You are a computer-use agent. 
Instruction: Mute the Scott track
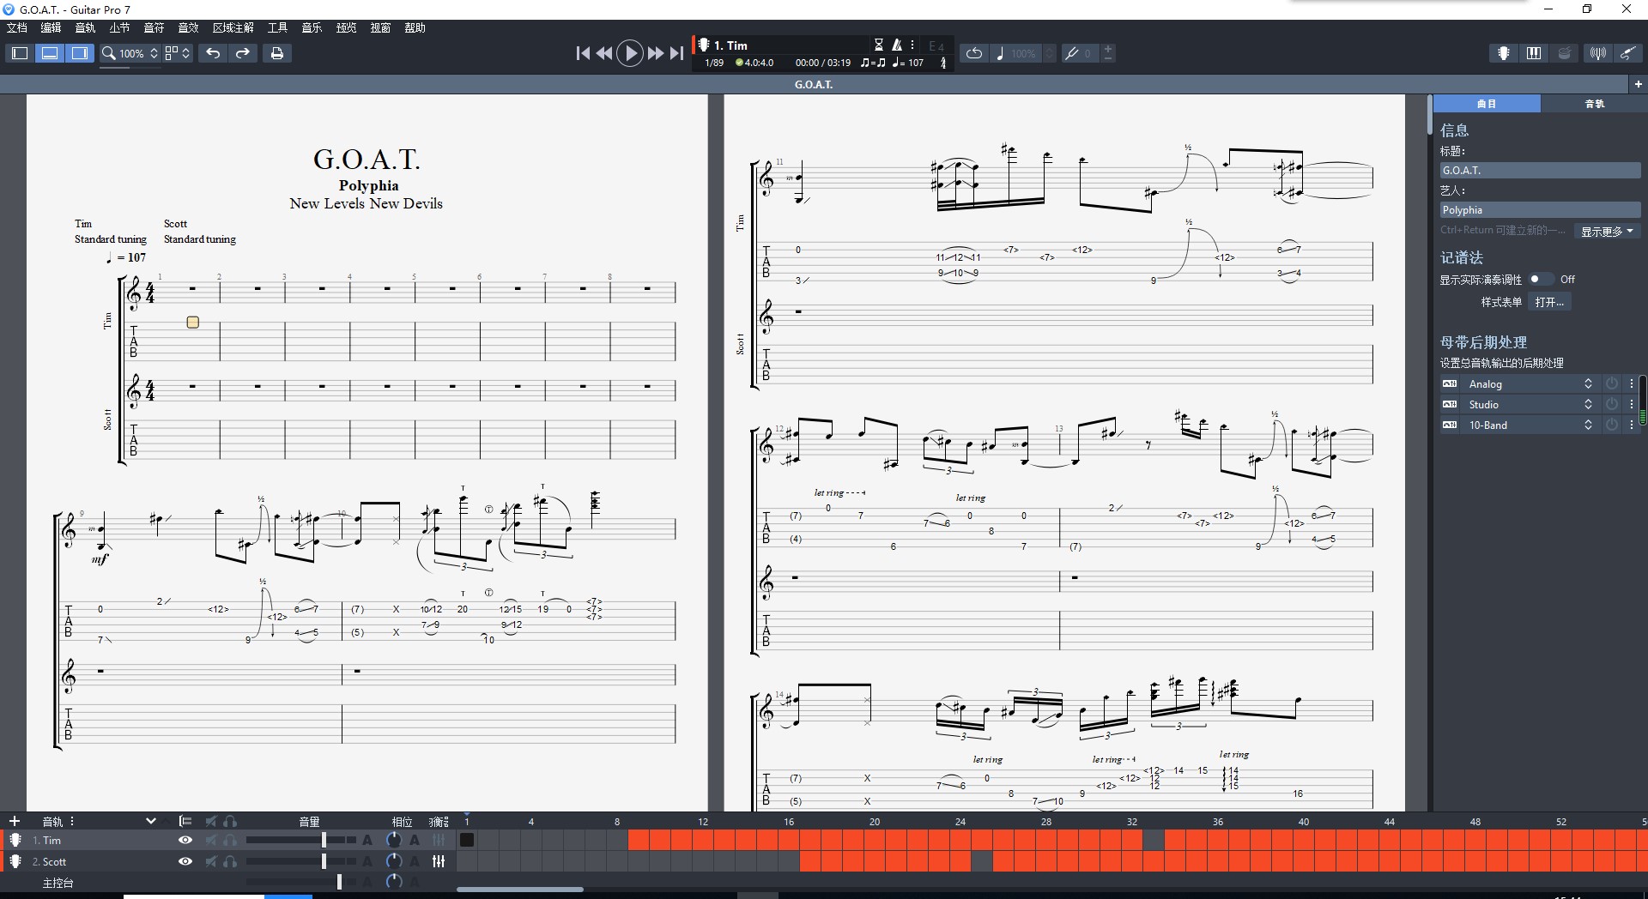pos(211,861)
